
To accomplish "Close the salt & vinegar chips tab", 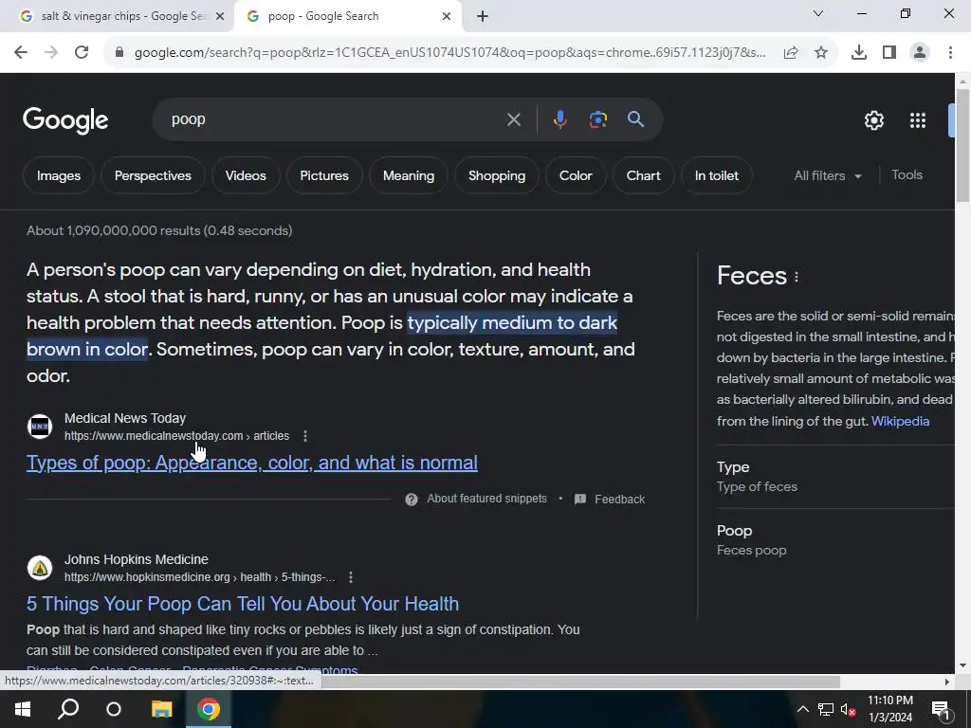I will click(220, 17).
